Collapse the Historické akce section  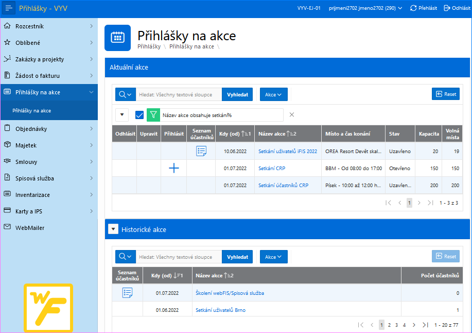pyautogui.click(x=113, y=229)
